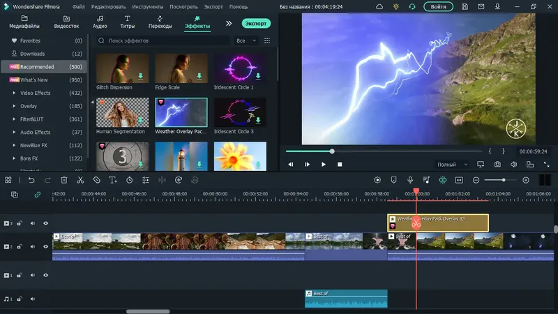Expand Audio Effects category
Screen dimensions: 558x314
click(x=14, y=132)
